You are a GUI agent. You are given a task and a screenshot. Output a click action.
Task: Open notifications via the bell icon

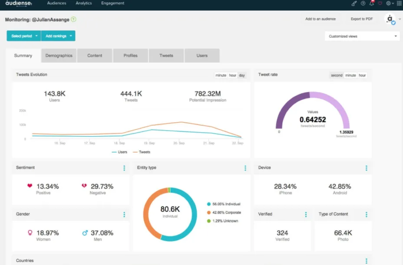[x=372, y=3]
